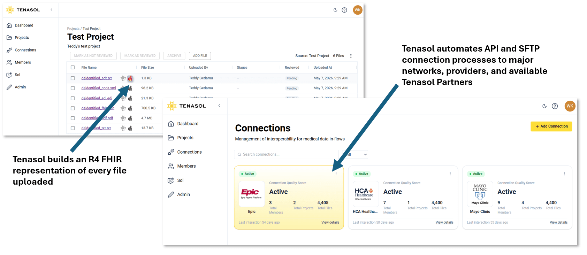Click Projects folder icon in Connections window sidebar
The width and height of the screenshot is (587, 255).
click(x=171, y=138)
